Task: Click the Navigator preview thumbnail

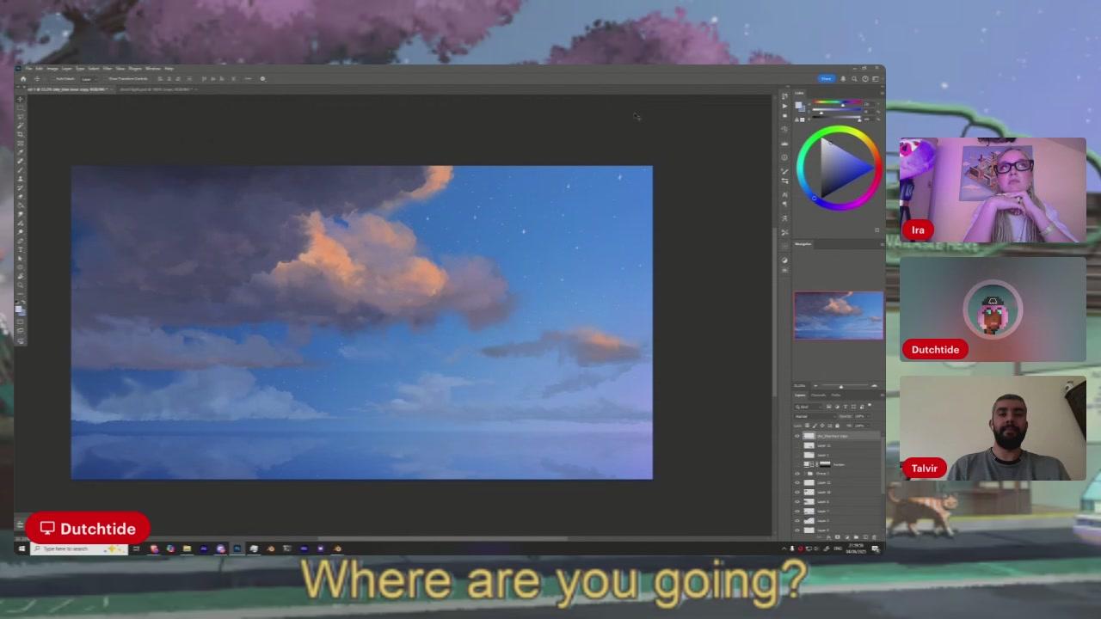Action: [x=839, y=316]
